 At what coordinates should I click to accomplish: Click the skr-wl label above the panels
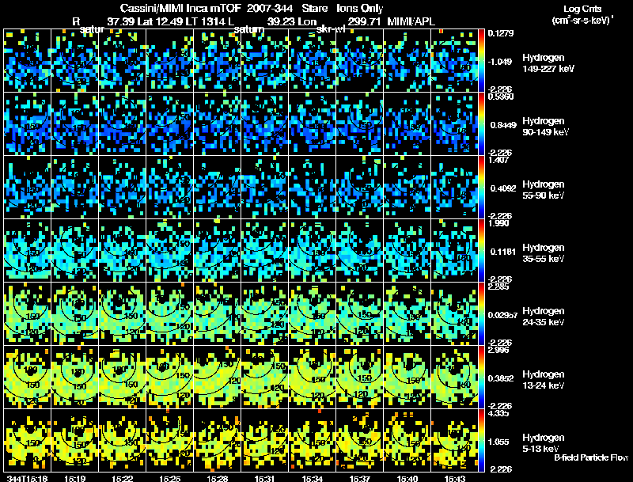click(x=331, y=29)
